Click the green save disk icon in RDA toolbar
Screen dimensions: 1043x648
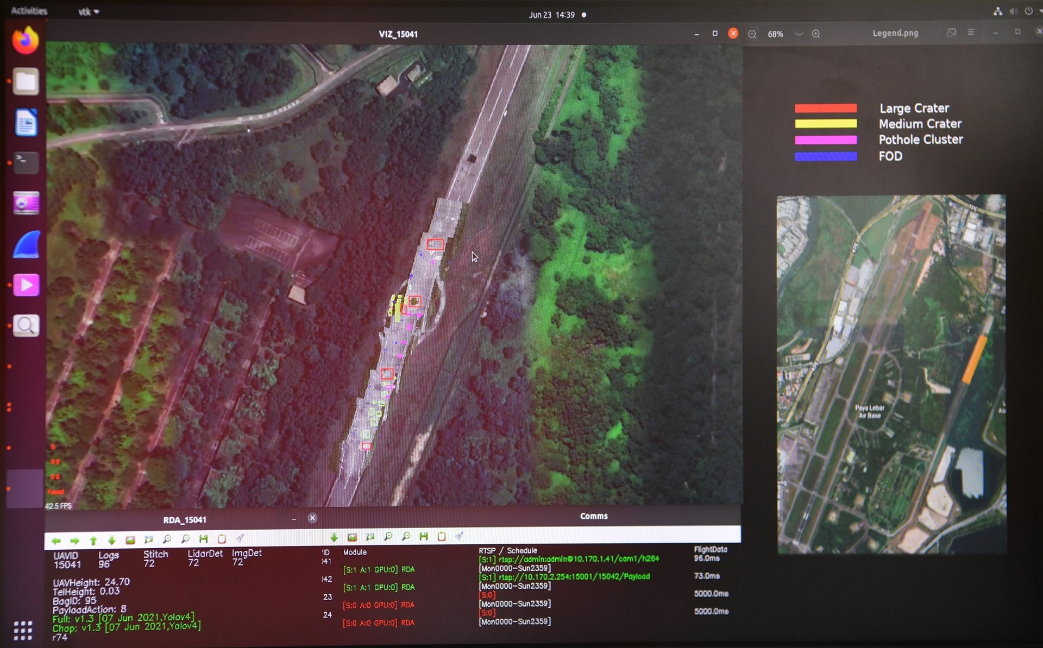(204, 539)
